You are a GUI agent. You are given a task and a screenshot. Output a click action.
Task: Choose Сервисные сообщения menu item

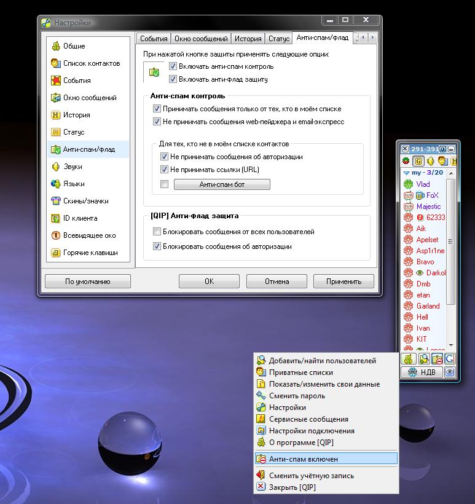point(326,419)
